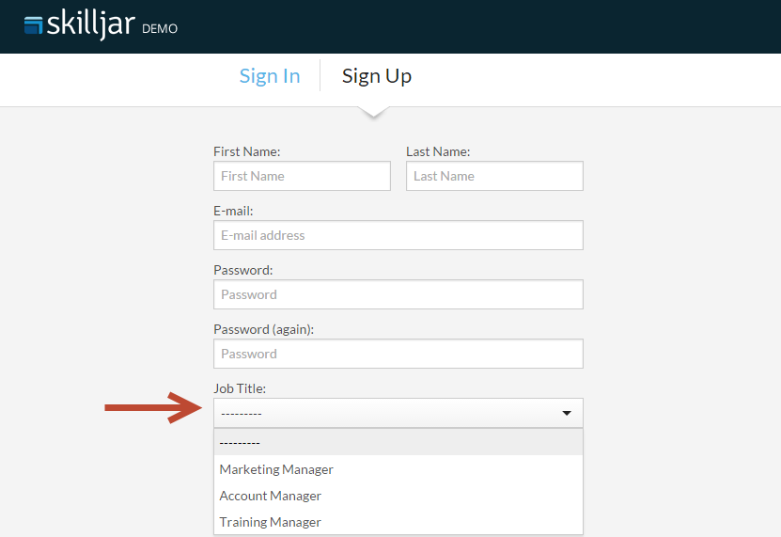Switch to the Sign In tab
The width and height of the screenshot is (781, 537).
270,76
